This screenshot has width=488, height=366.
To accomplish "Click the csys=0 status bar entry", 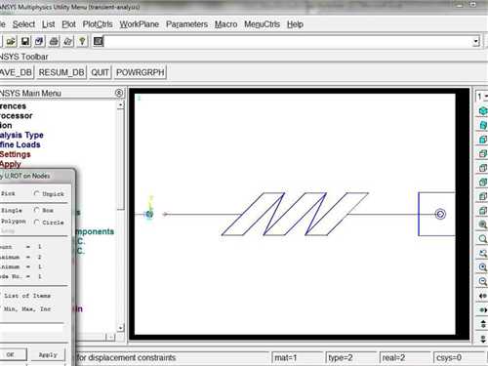I will click(x=459, y=358).
